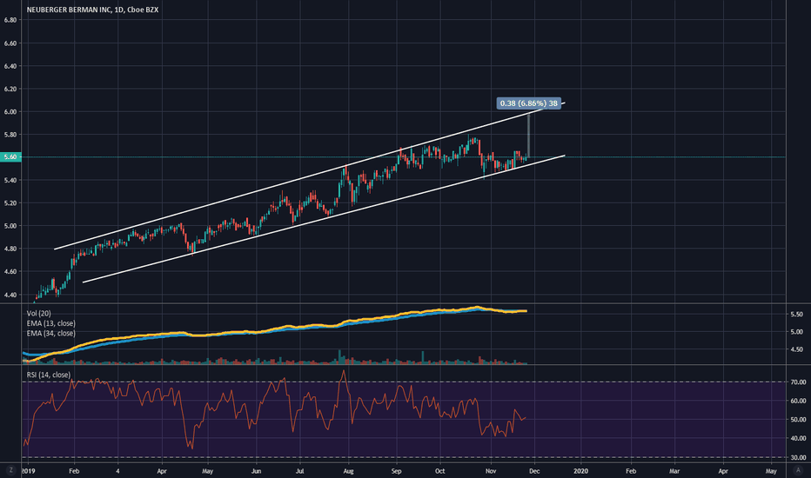Click the RSI 70.00 scale label
811x478 pixels.
[x=798, y=382]
